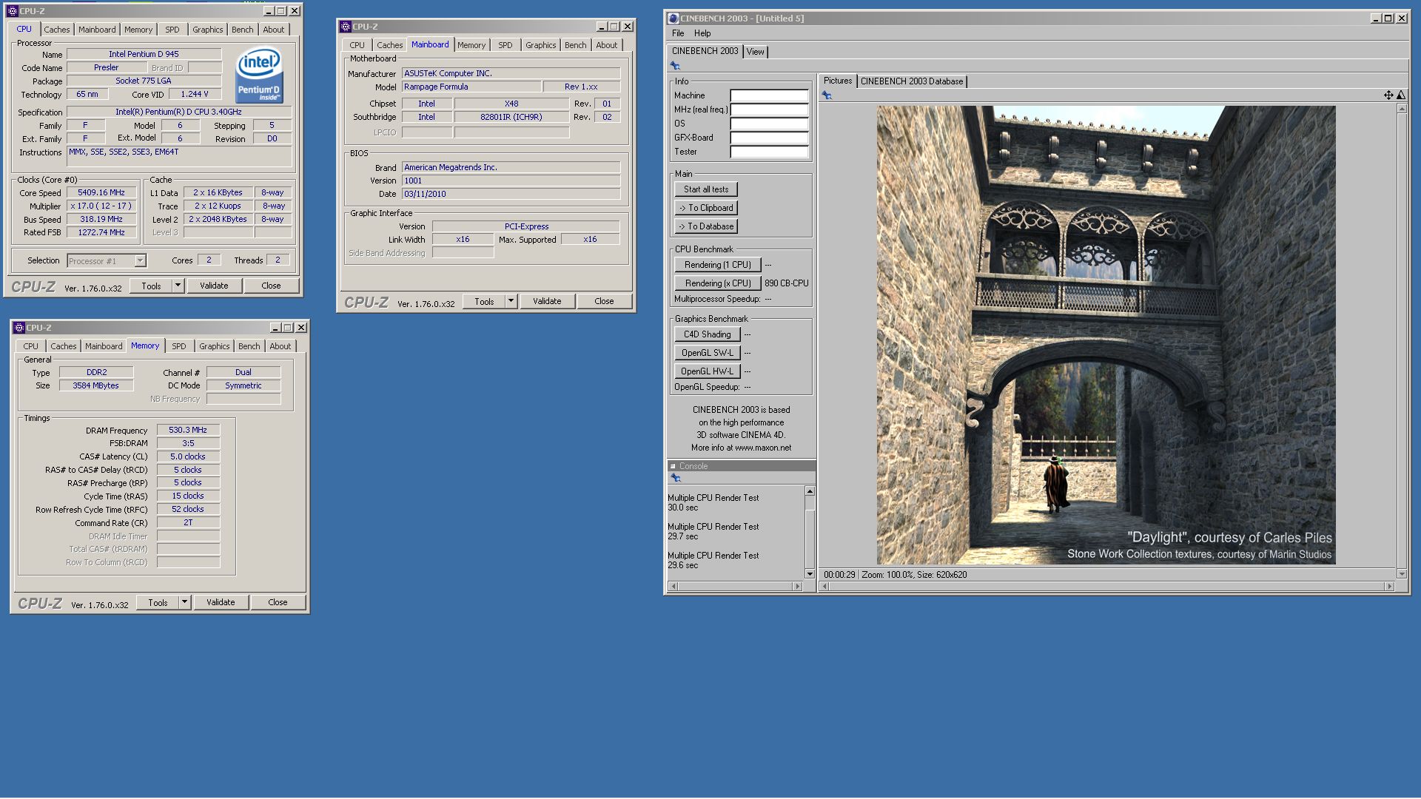Click into the MHz (real freq.) field
The width and height of the screenshot is (1421, 799).
[769, 109]
